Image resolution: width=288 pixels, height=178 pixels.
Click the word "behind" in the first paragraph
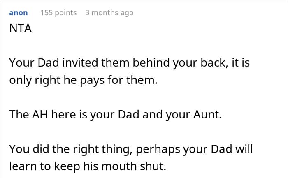click(x=163, y=63)
